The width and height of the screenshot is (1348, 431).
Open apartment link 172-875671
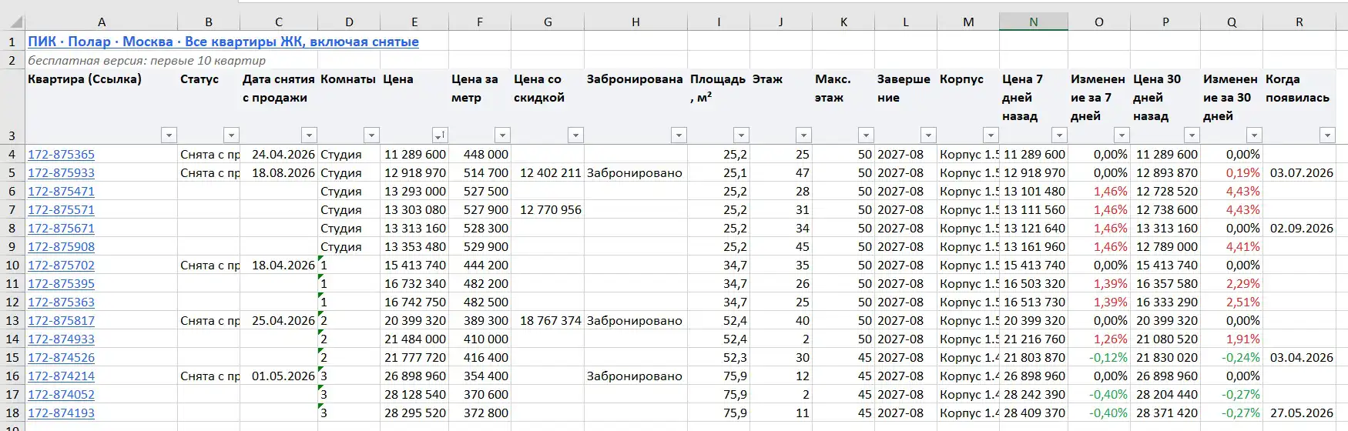click(61, 228)
